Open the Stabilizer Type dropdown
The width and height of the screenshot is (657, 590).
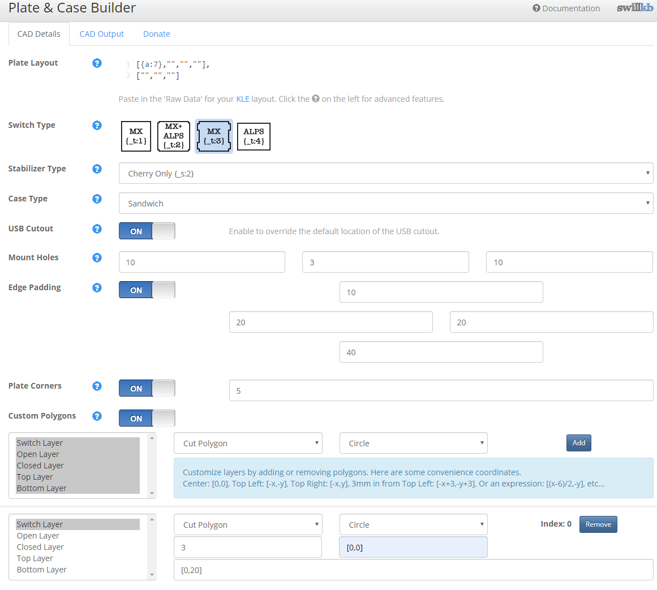pos(386,173)
